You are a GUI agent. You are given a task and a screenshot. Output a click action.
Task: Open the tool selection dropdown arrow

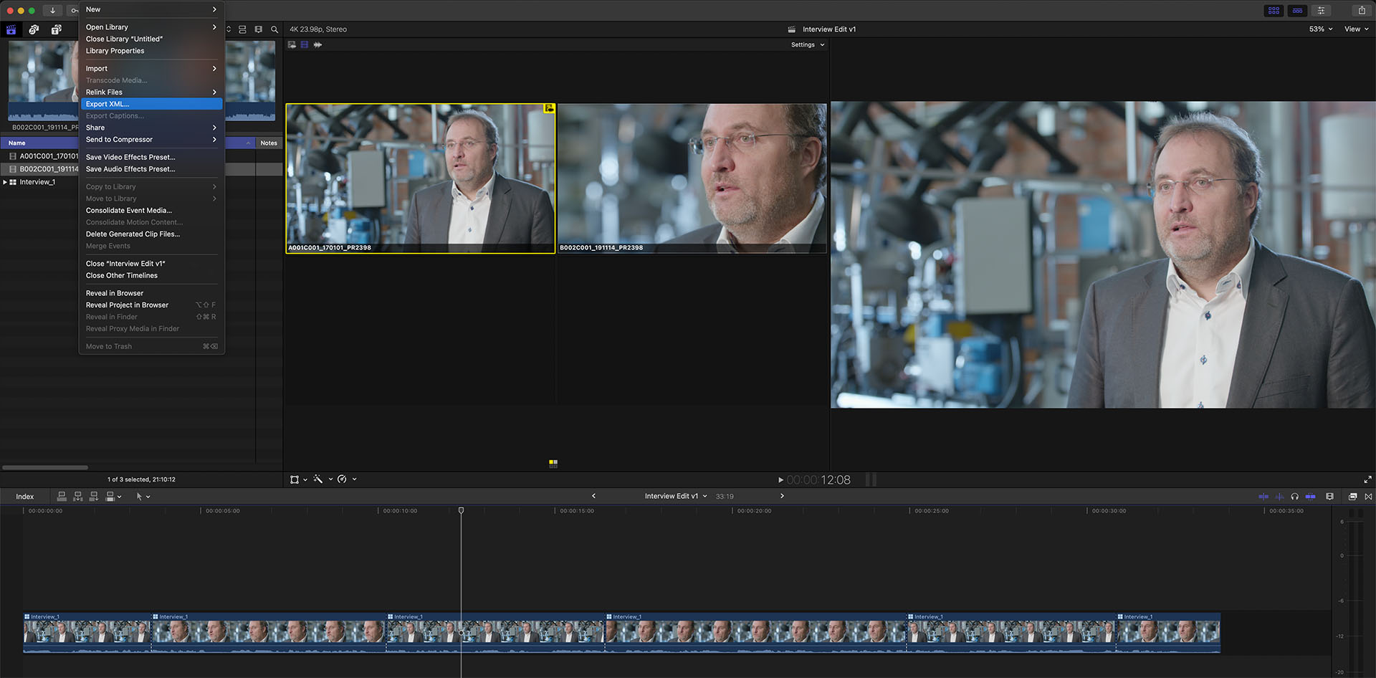tap(148, 497)
